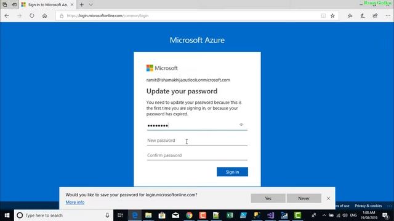Click the padlock site security icon
The image size is (394, 221).
pos(62,15)
